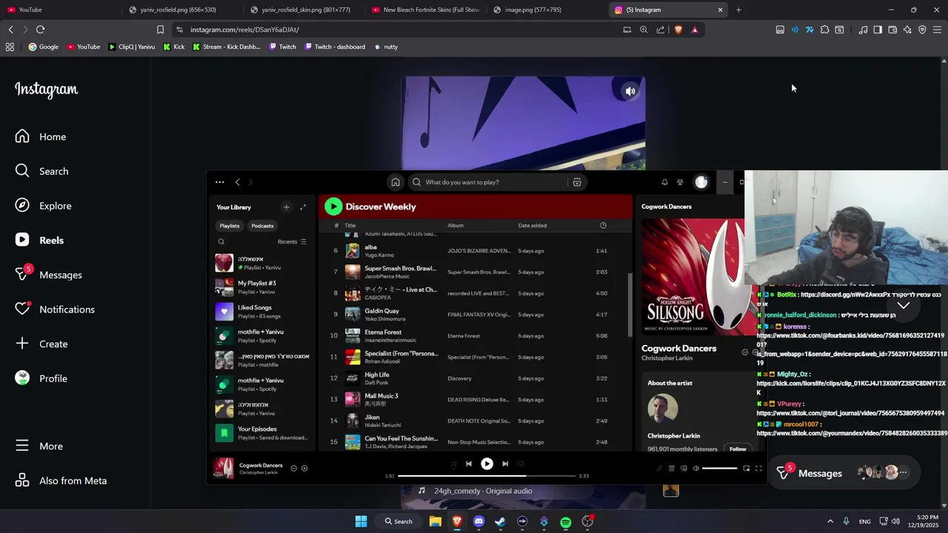Go back in Spotify navigation
The height and width of the screenshot is (533, 948).
point(238,182)
